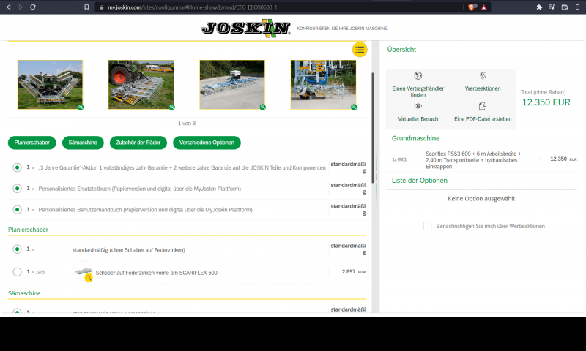586x351 pixels.
Task: Open the wallet icon in browser toolbar
Action: click(564, 7)
